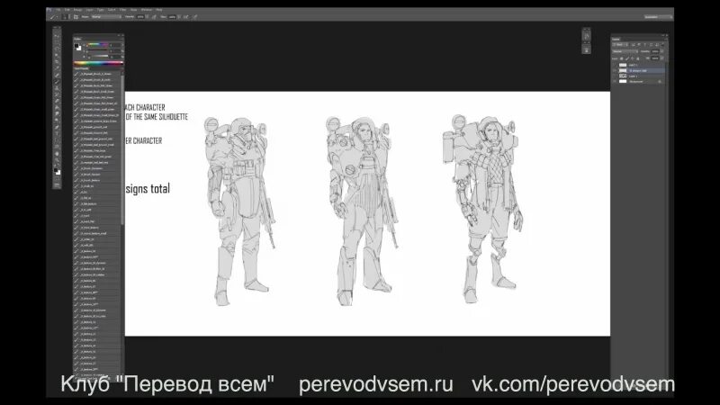Toggle lock transparent pixels in Layers panel

point(621,58)
